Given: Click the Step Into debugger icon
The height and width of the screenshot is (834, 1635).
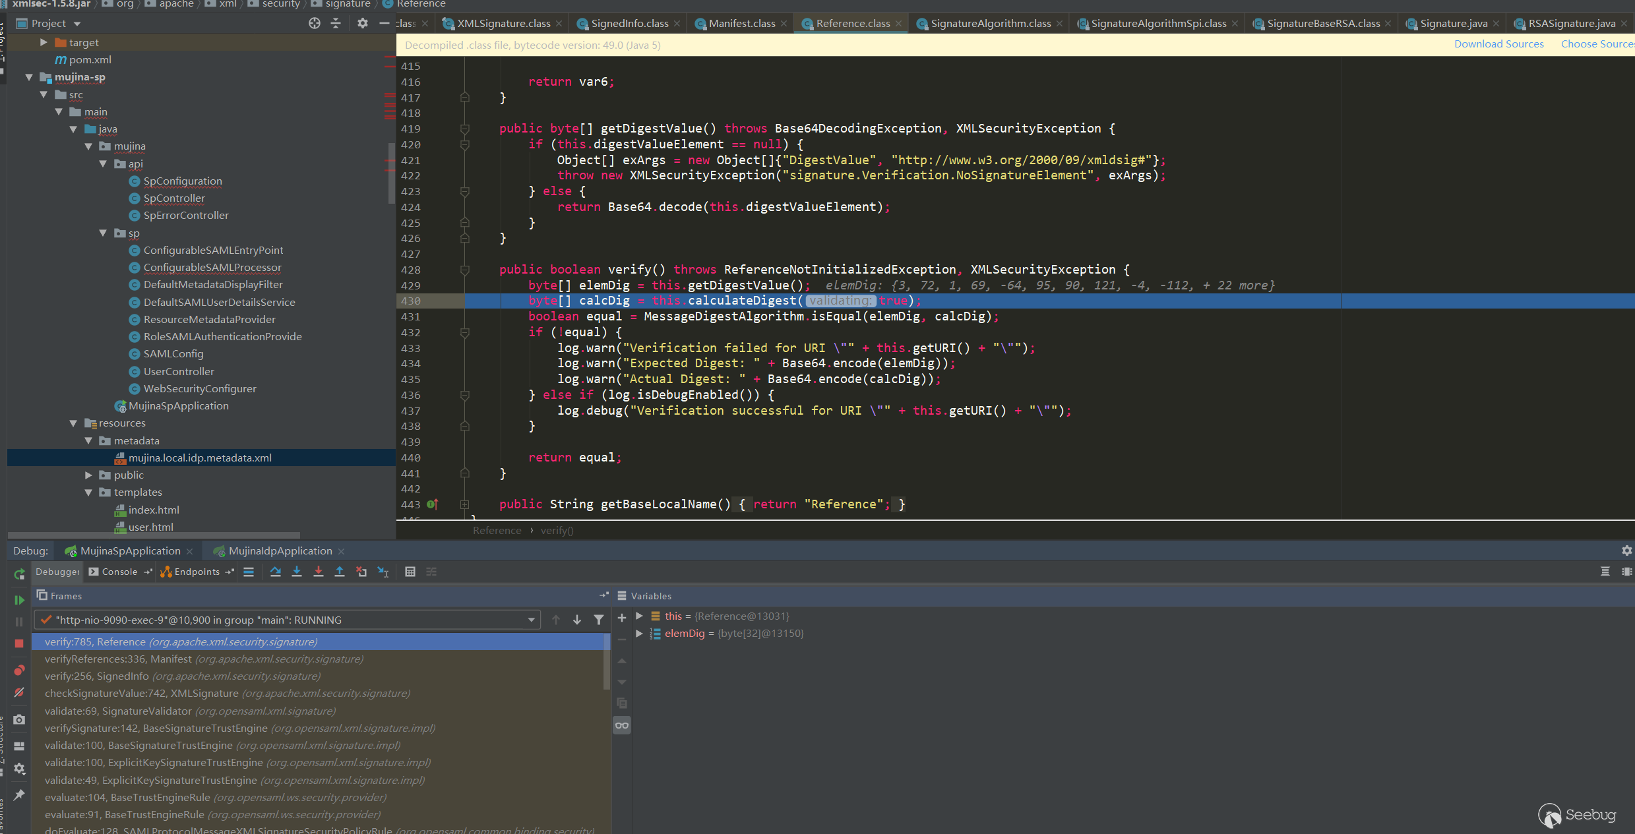Looking at the screenshot, I should pyautogui.click(x=297, y=572).
